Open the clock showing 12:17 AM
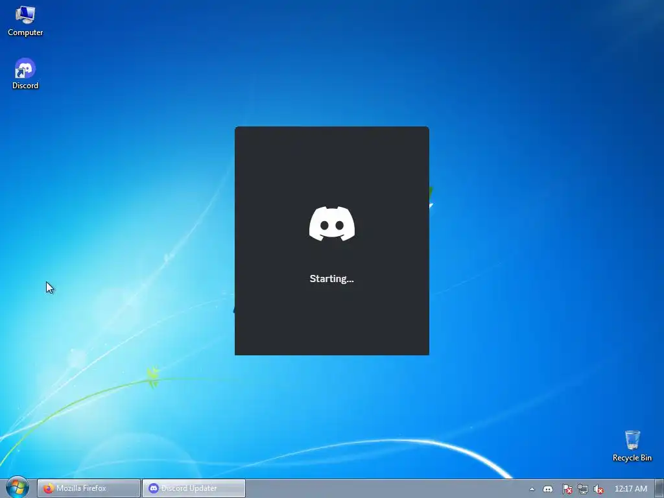664x498 pixels. click(630, 489)
